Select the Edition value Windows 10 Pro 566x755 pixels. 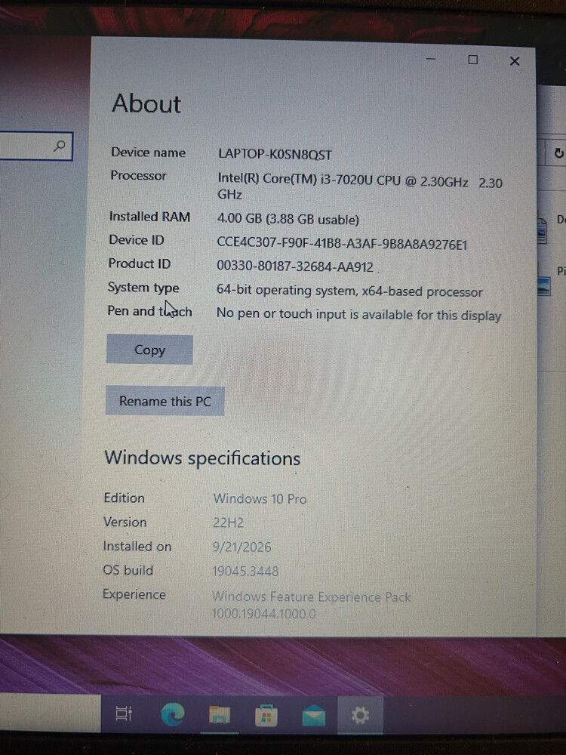click(260, 498)
